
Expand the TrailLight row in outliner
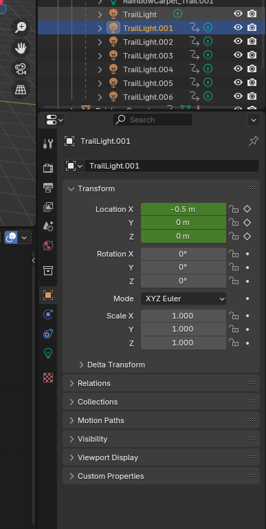[x=100, y=14]
